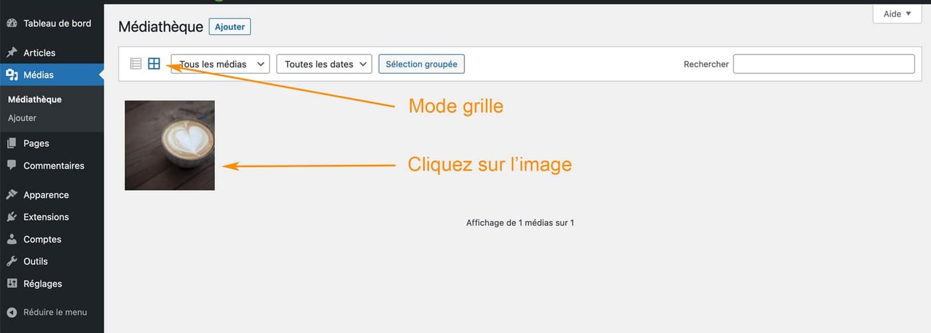Screen dimensions: 931x333
Task: Click the Pages sidebar icon
Action: coord(12,143)
